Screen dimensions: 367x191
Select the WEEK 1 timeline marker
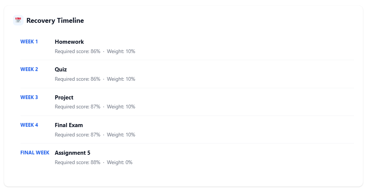(29, 42)
